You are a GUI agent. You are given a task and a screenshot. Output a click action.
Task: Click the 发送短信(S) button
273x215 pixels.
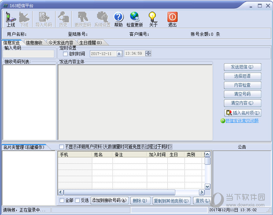pos(242,67)
